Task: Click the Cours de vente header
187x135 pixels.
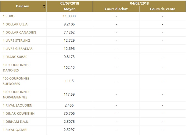Action: 163,9
